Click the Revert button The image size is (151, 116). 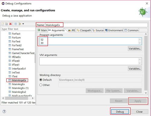[119, 101]
